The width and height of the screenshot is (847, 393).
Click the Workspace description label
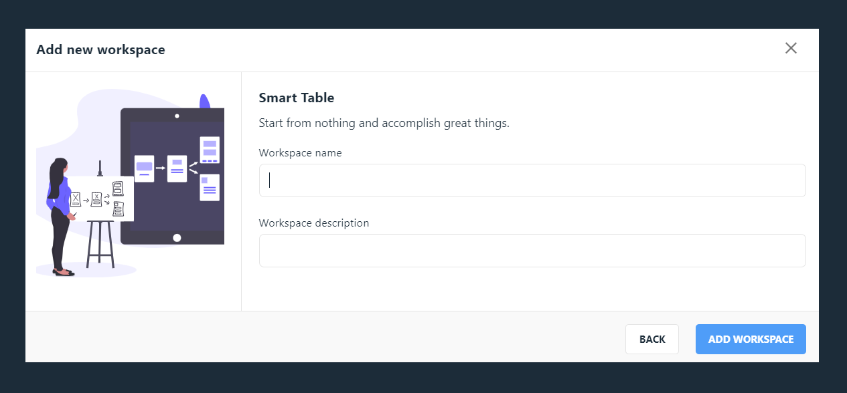pos(314,223)
